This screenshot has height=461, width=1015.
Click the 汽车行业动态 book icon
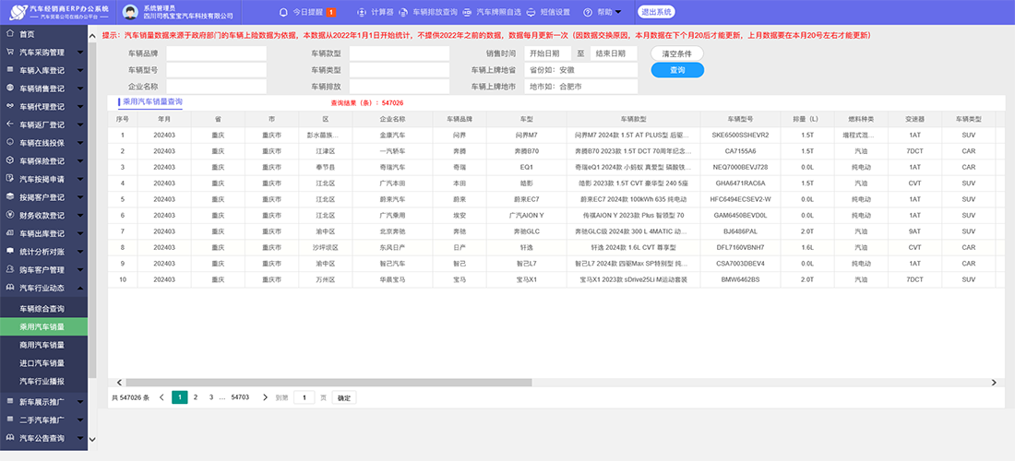[x=10, y=287]
